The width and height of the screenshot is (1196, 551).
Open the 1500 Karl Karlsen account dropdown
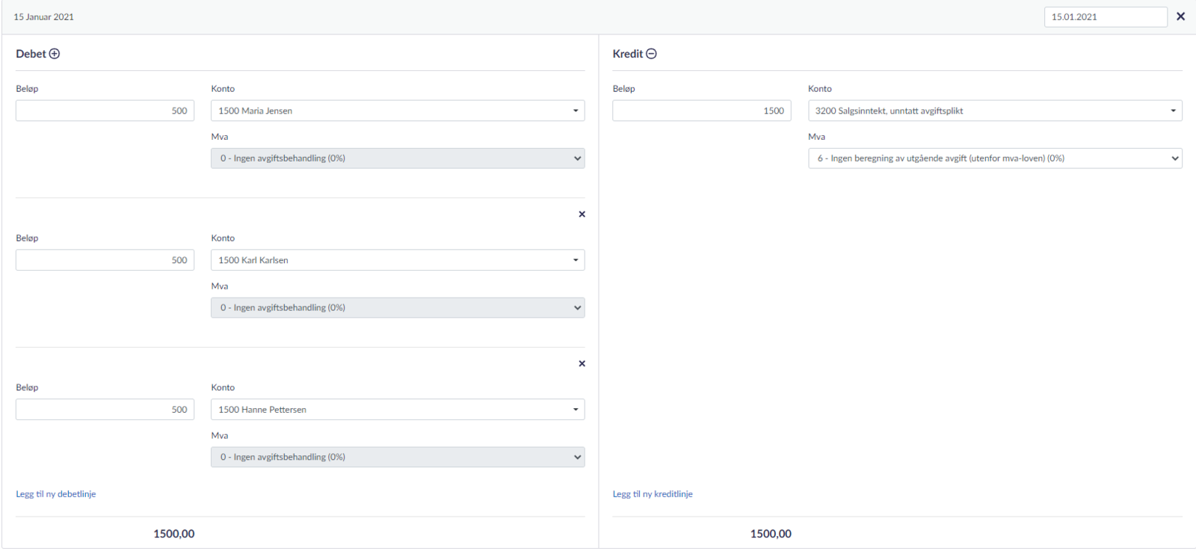click(397, 260)
